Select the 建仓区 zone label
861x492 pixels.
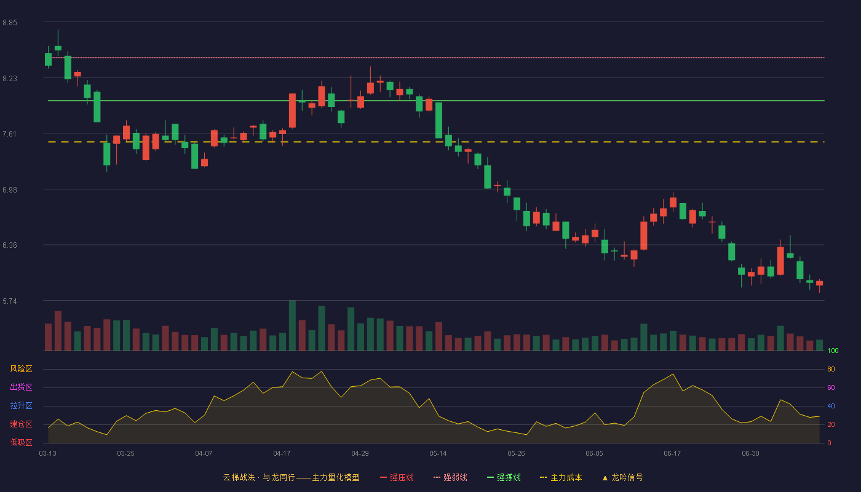coord(21,424)
